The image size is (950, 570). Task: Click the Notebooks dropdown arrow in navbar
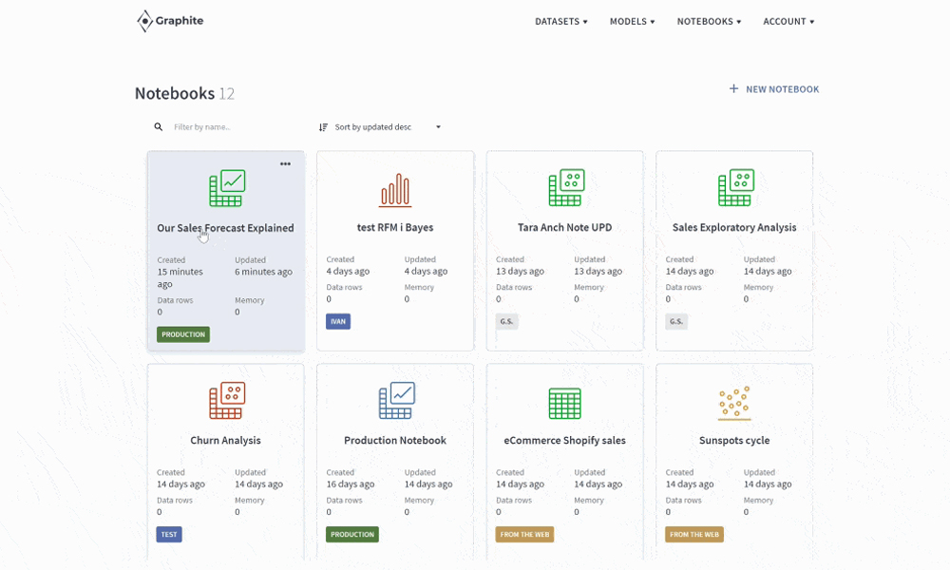(x=738, y=22)
